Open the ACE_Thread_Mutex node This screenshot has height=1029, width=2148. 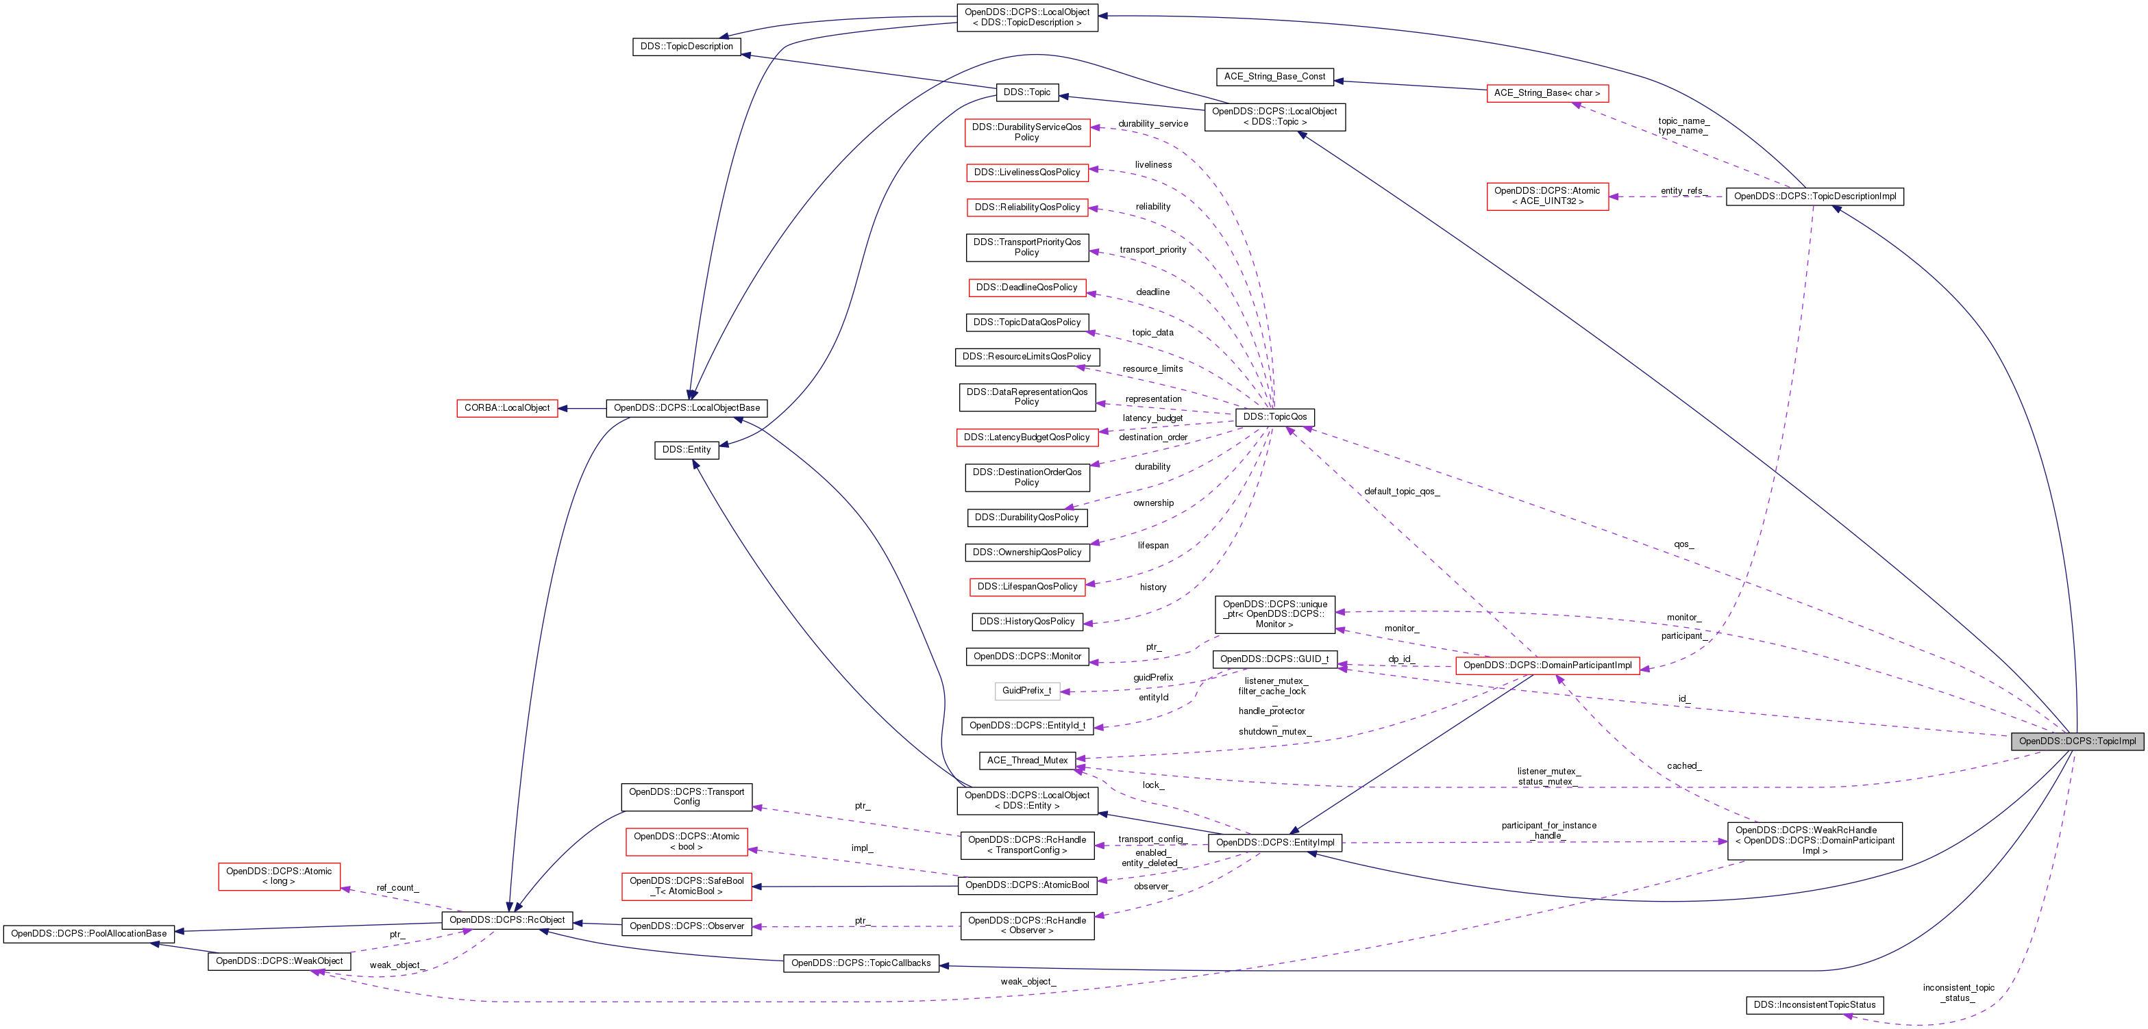[1026, 761]
